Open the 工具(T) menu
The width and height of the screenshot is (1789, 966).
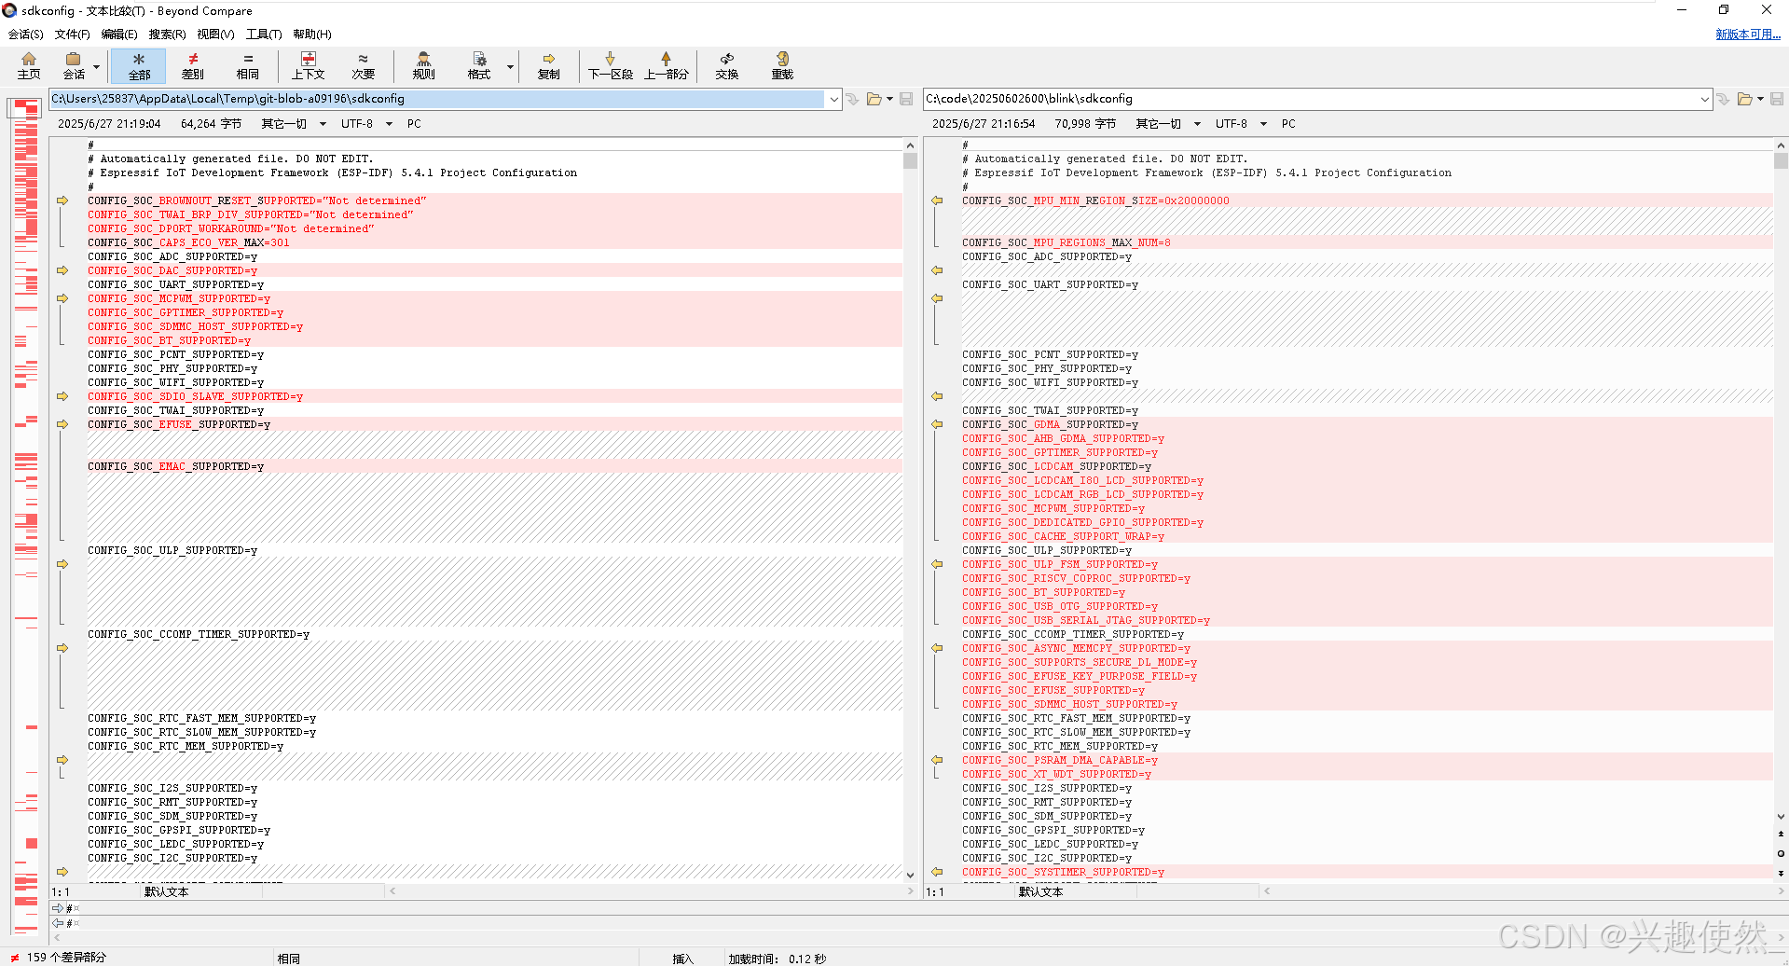click(264, 34)
